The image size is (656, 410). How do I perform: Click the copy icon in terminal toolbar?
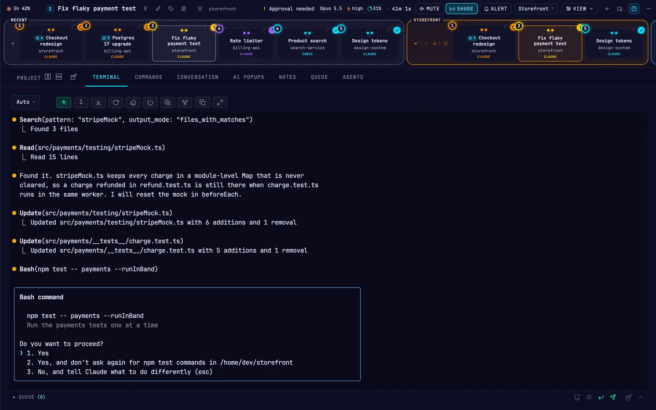click(x=202, y=102)
